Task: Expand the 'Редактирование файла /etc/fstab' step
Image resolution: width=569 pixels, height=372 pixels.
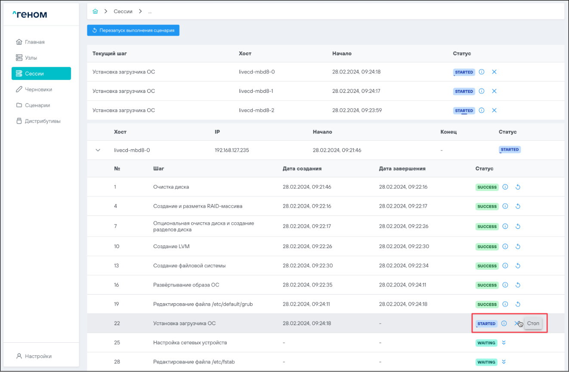Action: point(504,362)
